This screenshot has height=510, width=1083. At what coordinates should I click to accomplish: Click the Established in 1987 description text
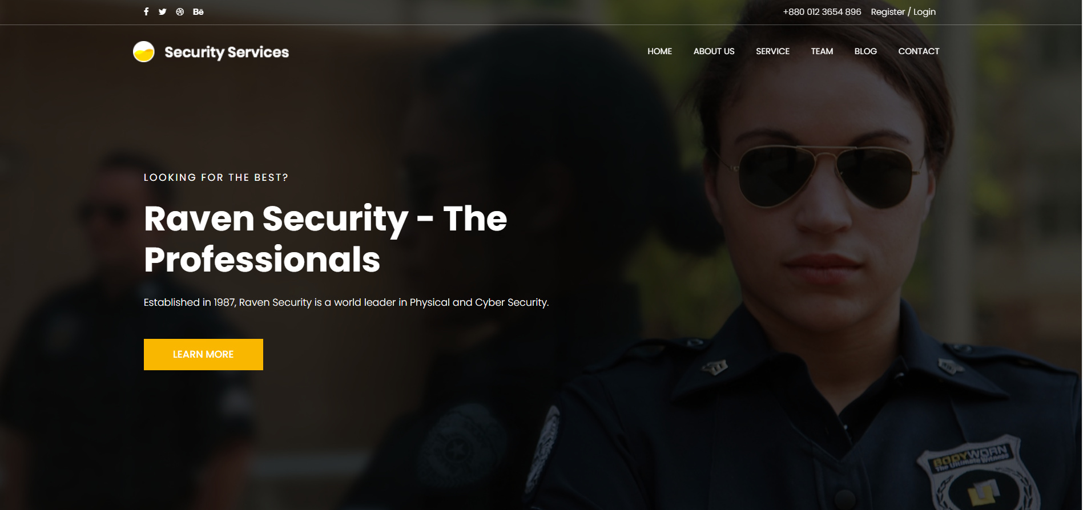click(346, 302)
